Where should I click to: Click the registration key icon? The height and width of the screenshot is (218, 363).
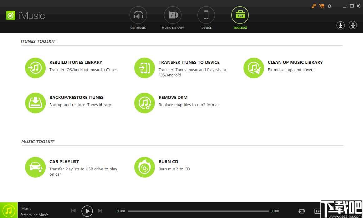[314, 6]
